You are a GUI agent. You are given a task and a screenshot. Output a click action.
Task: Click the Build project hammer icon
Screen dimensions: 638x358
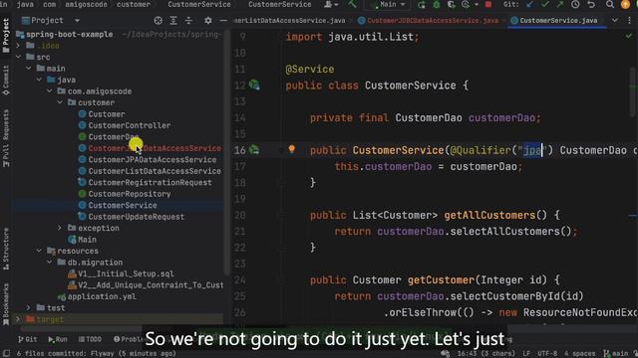pos(352,4)
